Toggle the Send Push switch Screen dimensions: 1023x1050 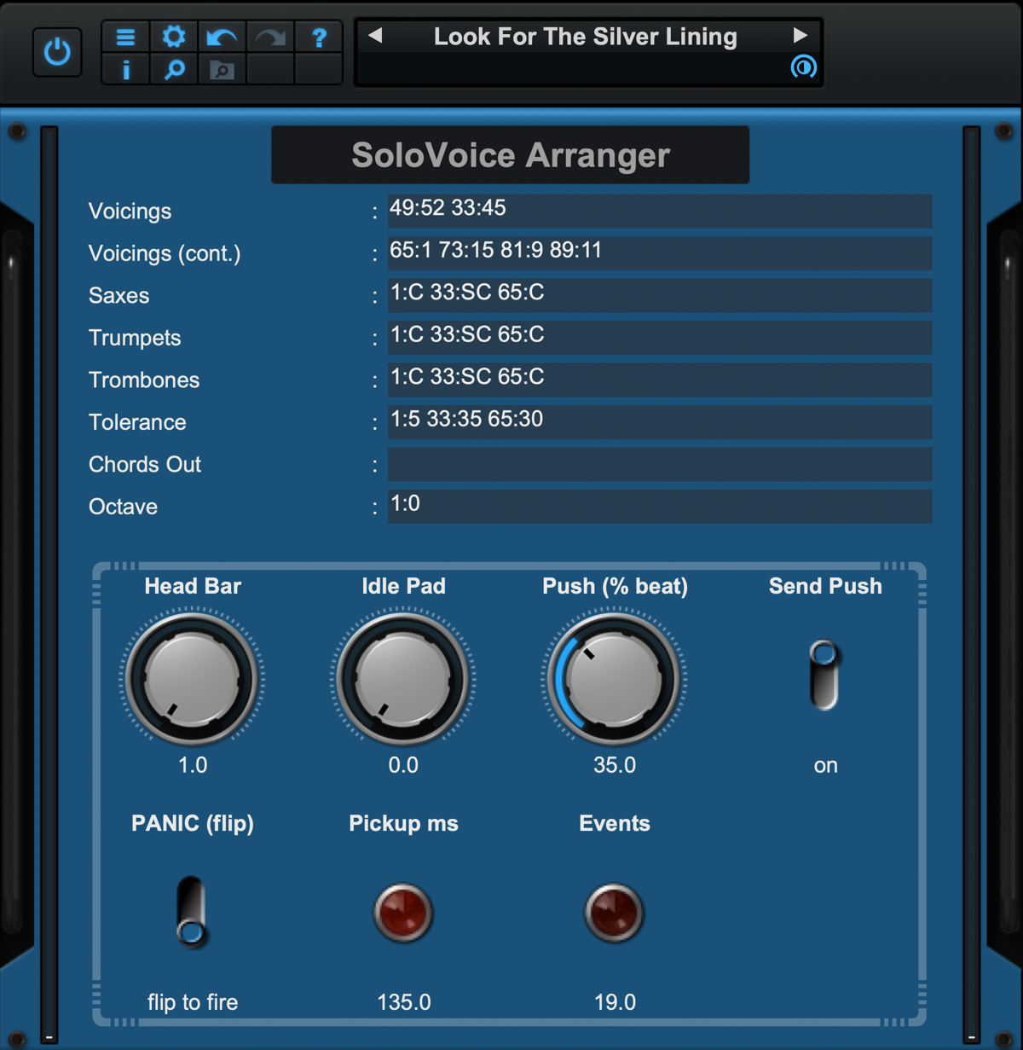[824, 676]
